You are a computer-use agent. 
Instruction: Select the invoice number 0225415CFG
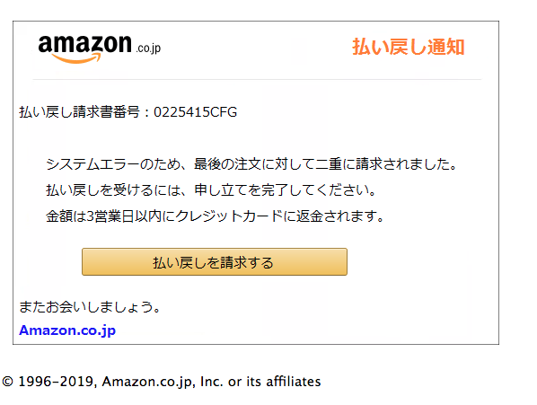[195, 112]
